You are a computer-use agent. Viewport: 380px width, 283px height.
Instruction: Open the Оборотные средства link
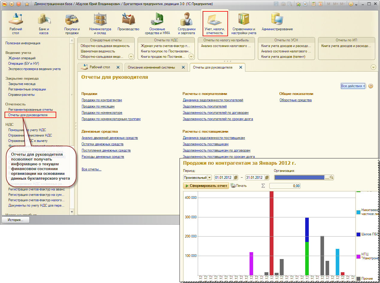pyautogui.click(x=296, y=100)
